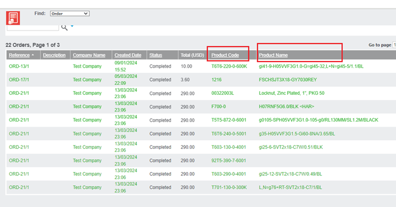The image size is (396, 207).
Task: Sort by the Product Name column header
Action: pos(273,55)
